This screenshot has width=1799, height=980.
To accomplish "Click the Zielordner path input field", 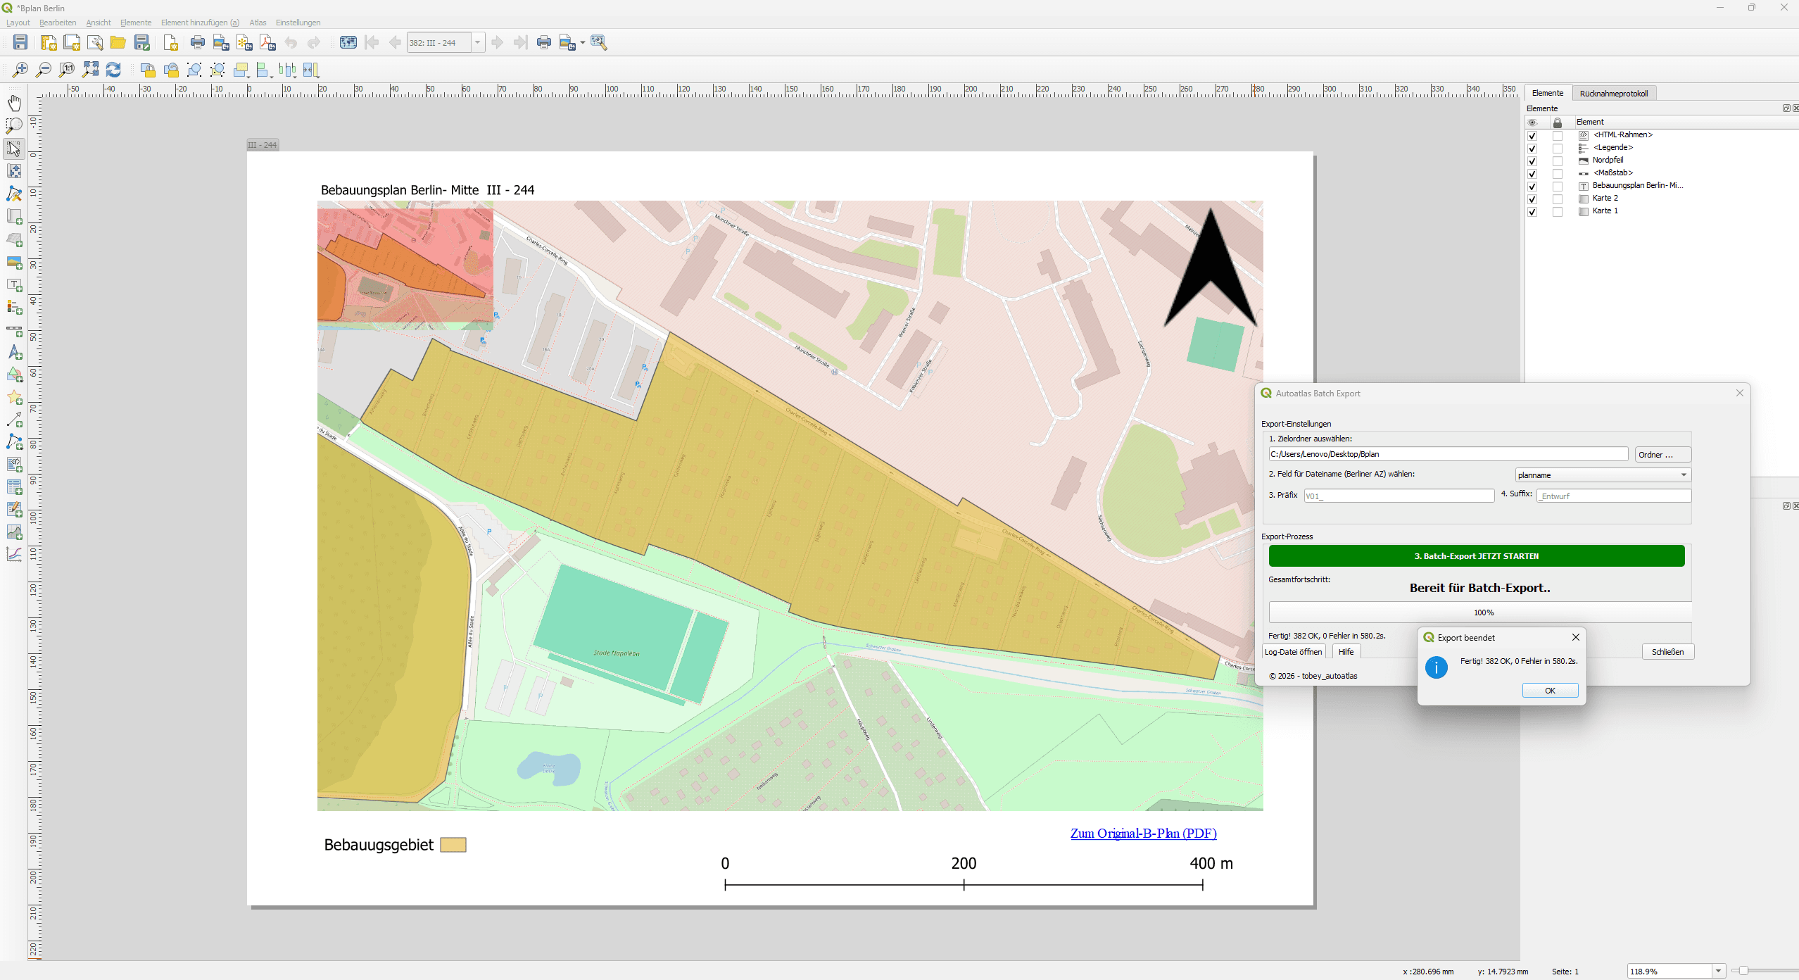I will 1448,454.
